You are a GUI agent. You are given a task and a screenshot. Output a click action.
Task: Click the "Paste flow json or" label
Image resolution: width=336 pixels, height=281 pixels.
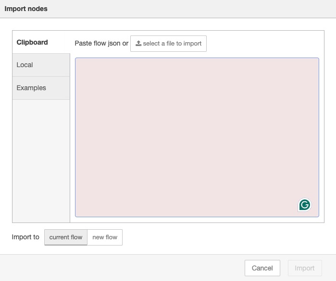101,43
